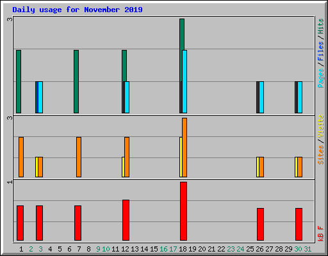Click the cyan Pages bar for day 26
The image size is (328, 256).
point(261,97)
